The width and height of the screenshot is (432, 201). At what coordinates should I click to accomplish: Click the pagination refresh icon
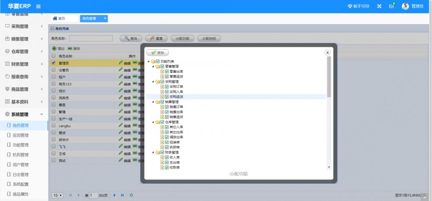click(x=131, y=195)
